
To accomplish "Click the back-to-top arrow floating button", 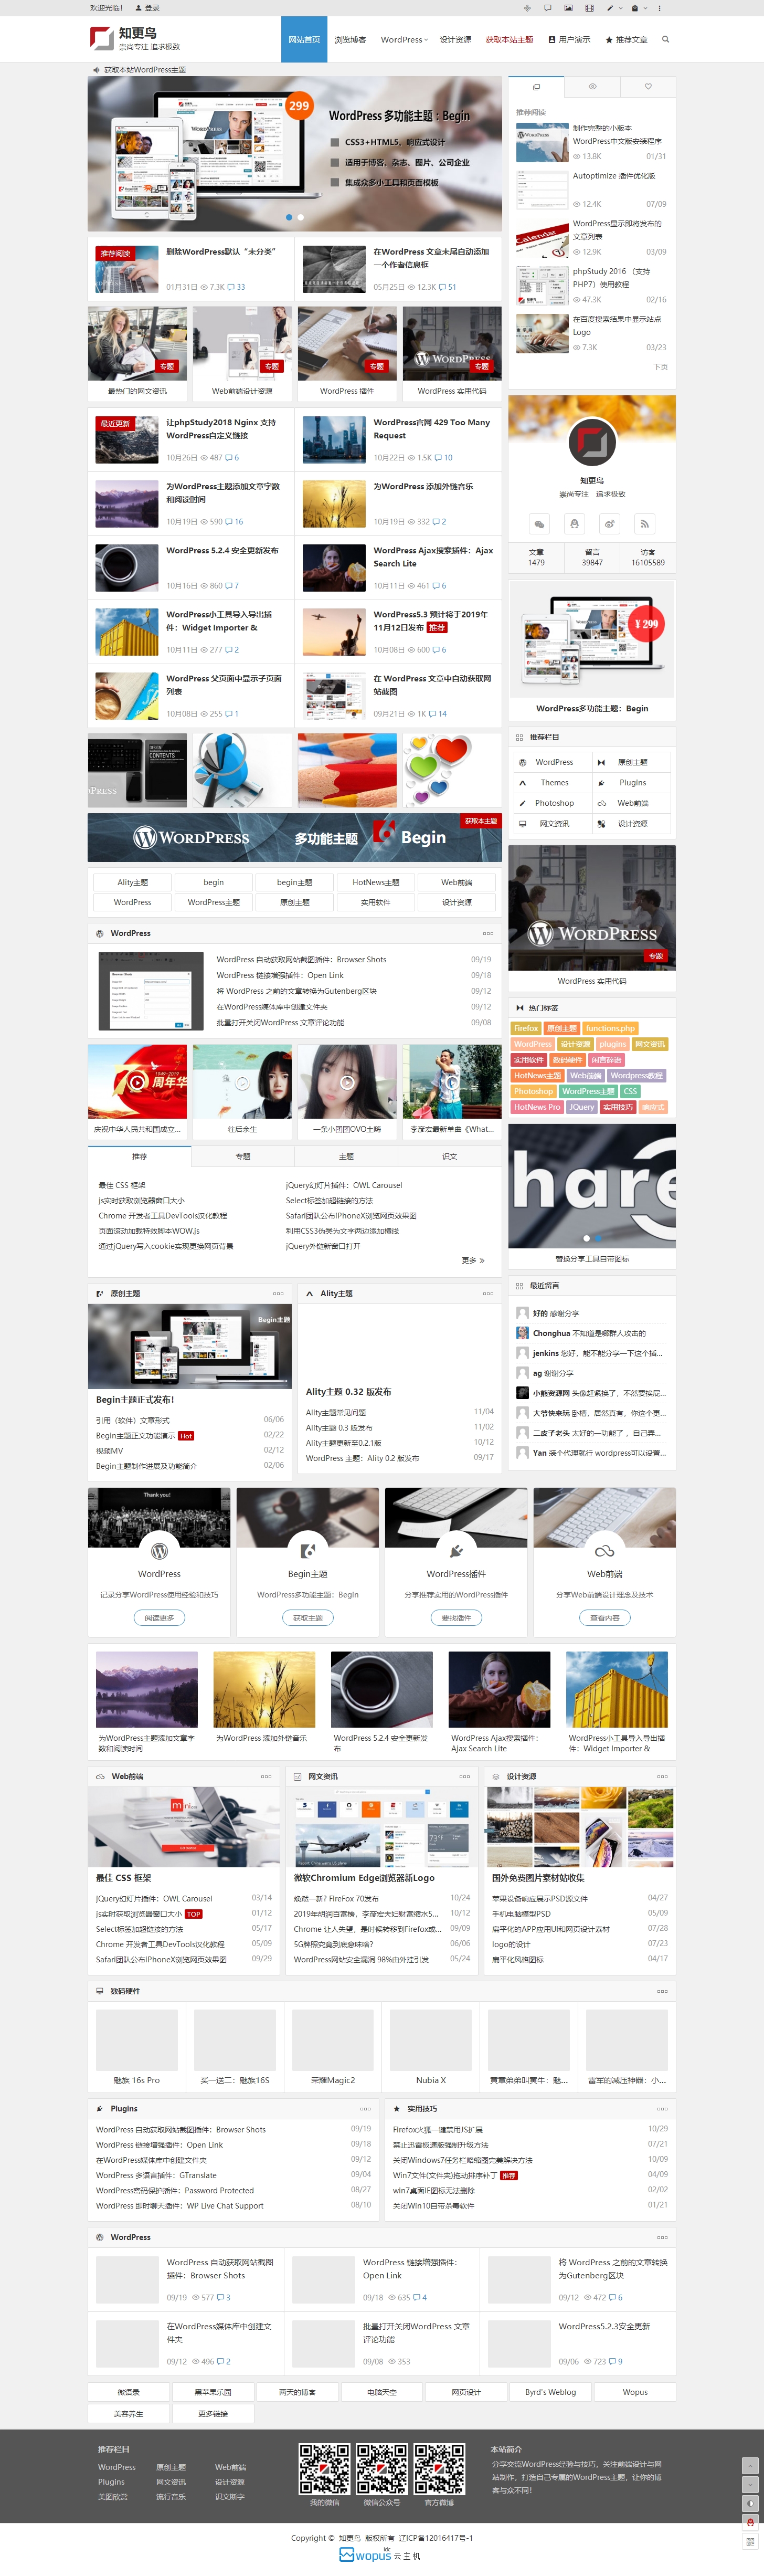I will pos(750,2466).
